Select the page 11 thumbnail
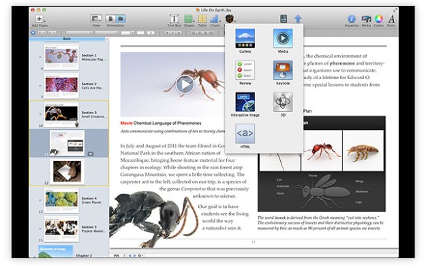The image size is (426, 266). pos(67,143)
